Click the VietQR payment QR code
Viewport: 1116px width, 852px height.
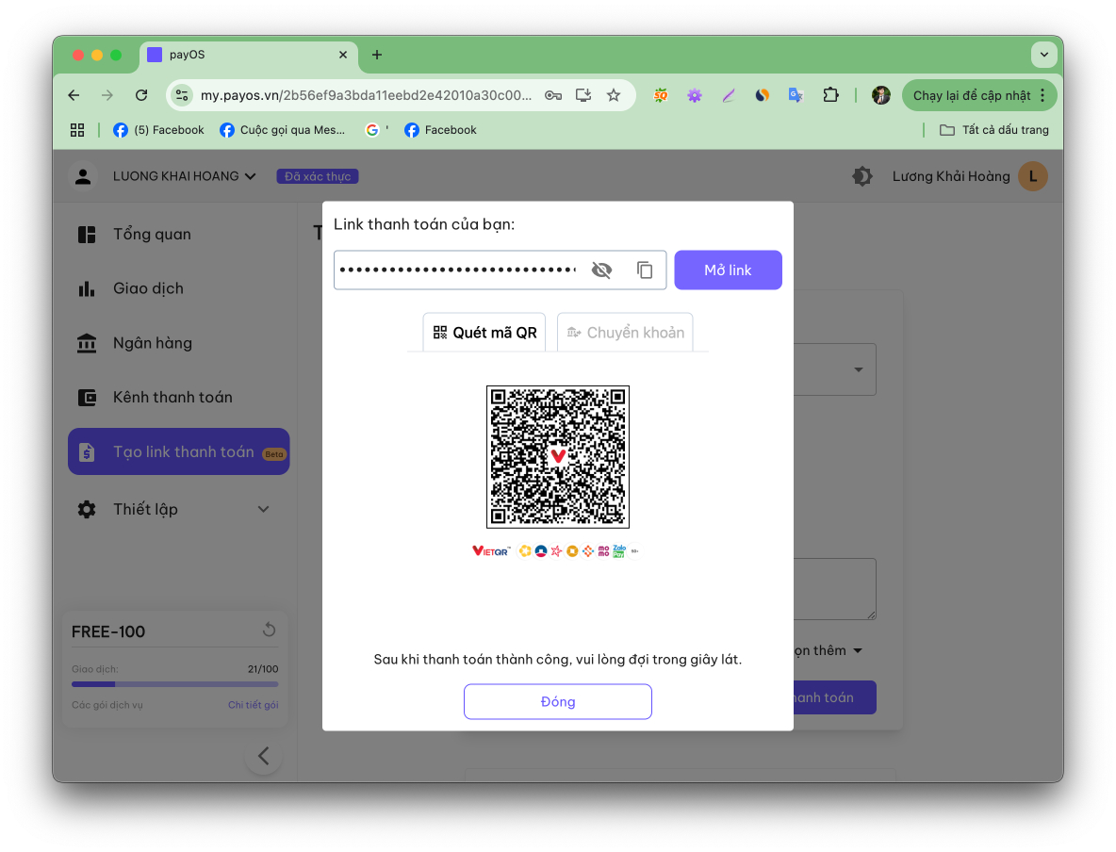(x=557, y=457)
